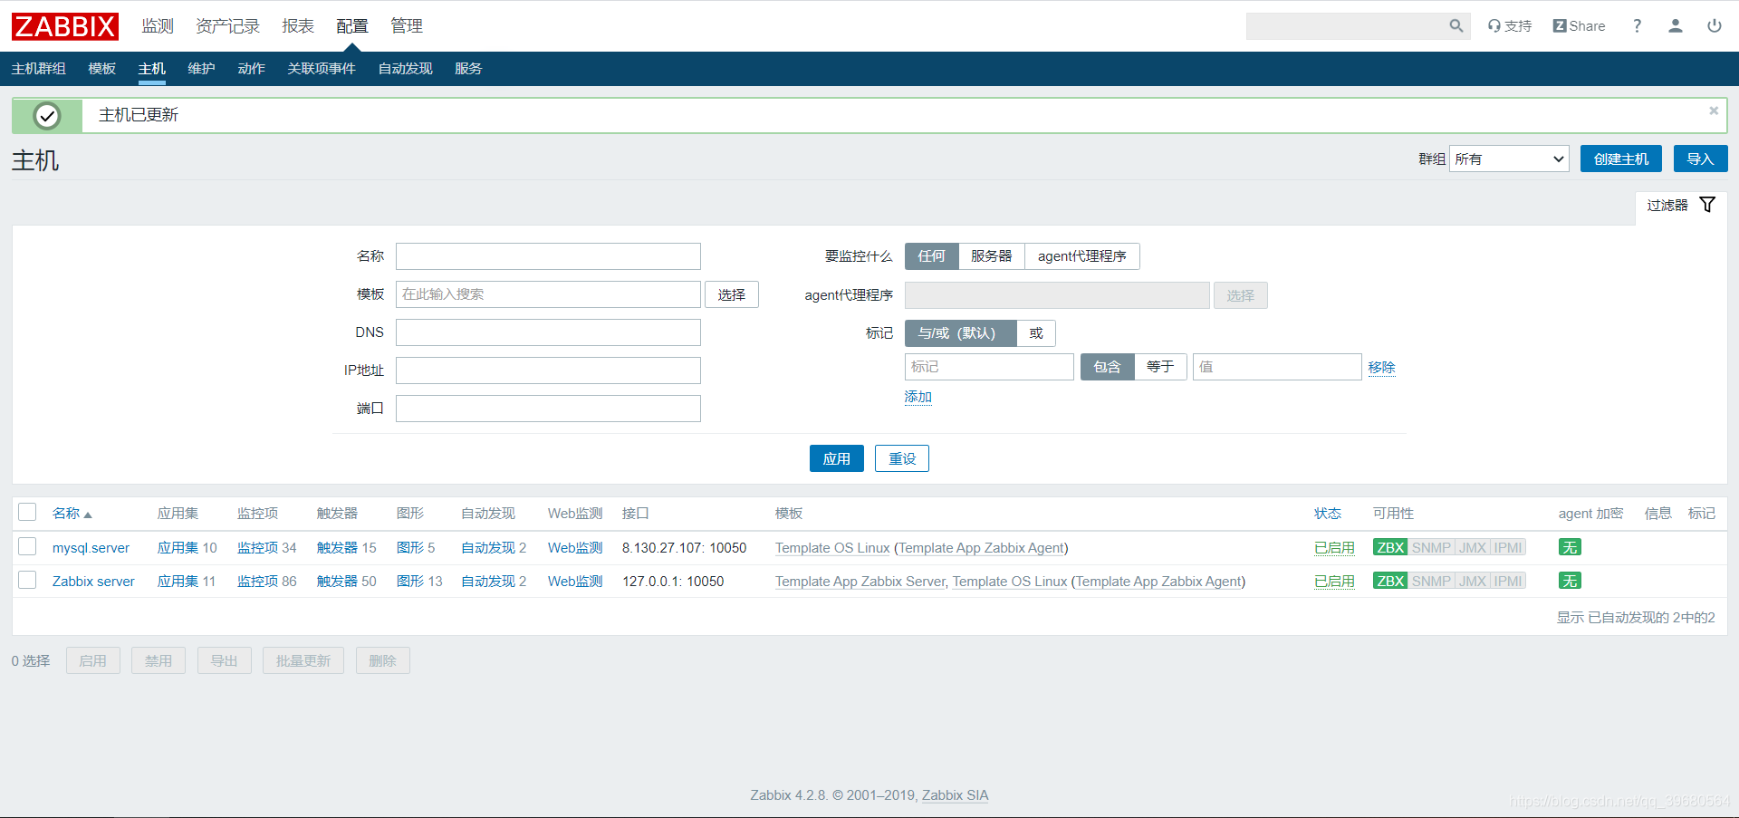Click ZBX availability badge for Zabbix server
Image resolution: width=1739 pixels, height=818 pixels.
pyautogui.click(x=1390, y=581)
